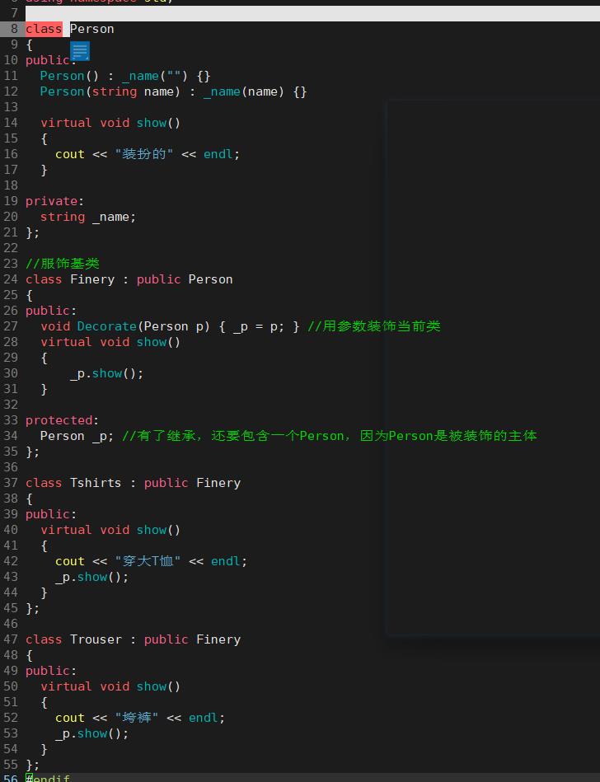Click the blue document icon below Person
The height and width of the screenshot is (782, 600).
tap(80, 51)
